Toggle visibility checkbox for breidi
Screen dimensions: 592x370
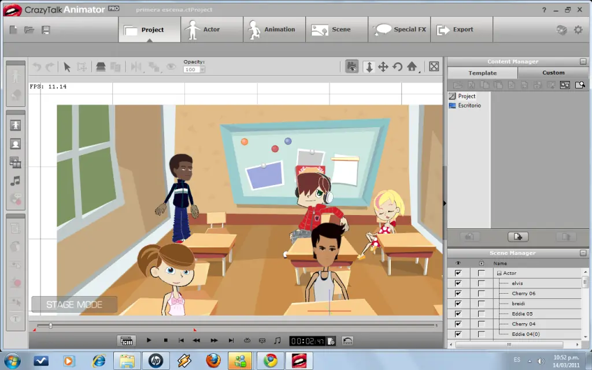point(458,304)
